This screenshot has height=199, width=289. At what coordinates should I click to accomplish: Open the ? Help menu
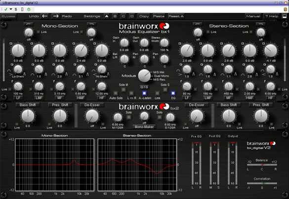click(x=272, y=16)
